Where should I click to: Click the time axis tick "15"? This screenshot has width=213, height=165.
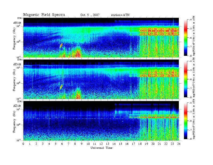pos(120,144)
